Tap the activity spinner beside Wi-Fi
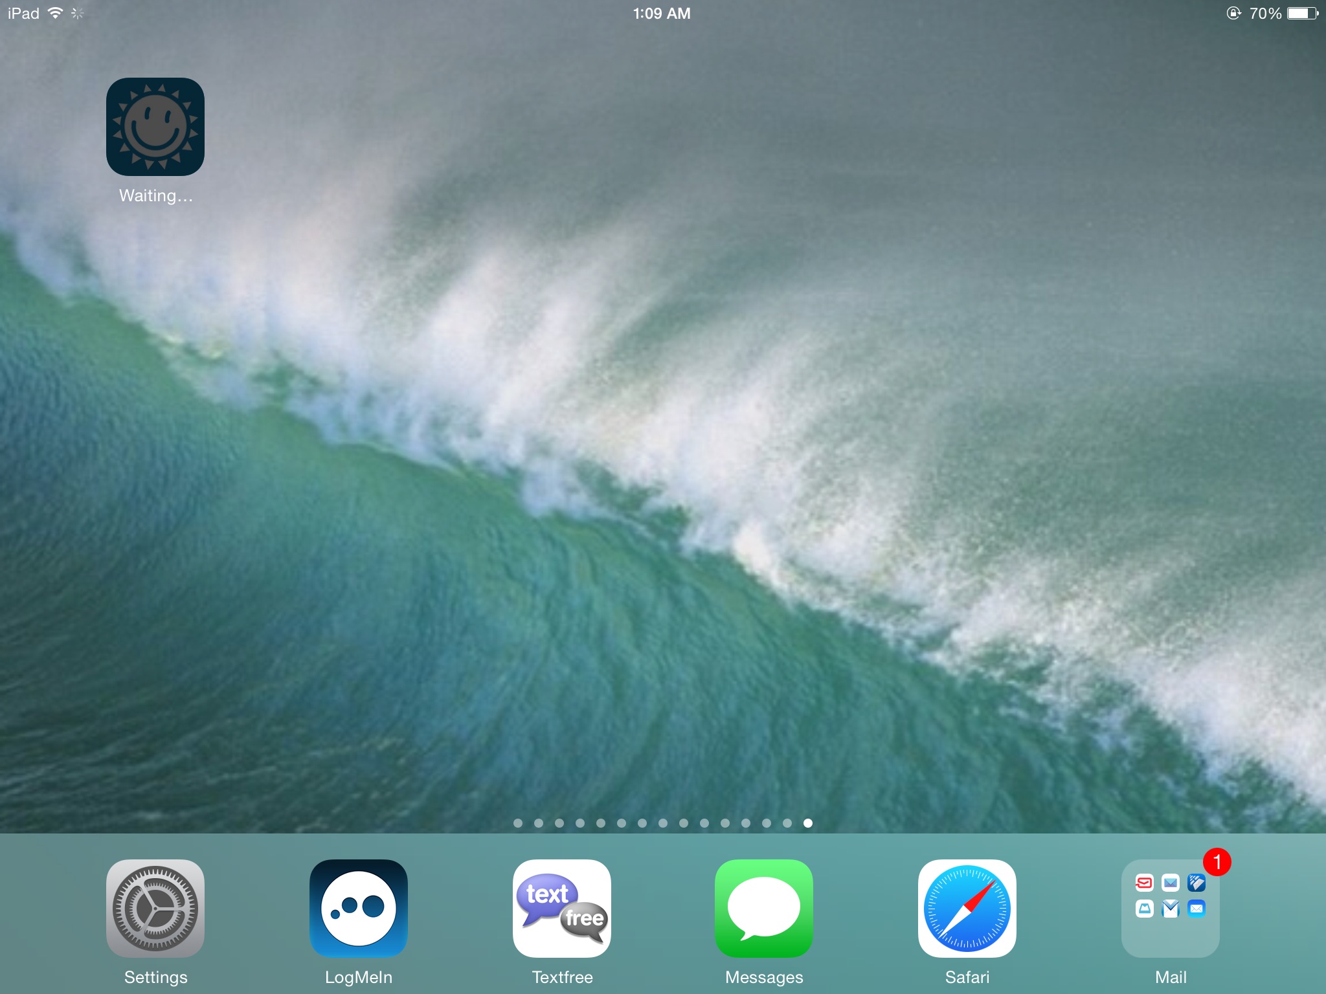Screen dimensions: 1326x994 (78, 13)
